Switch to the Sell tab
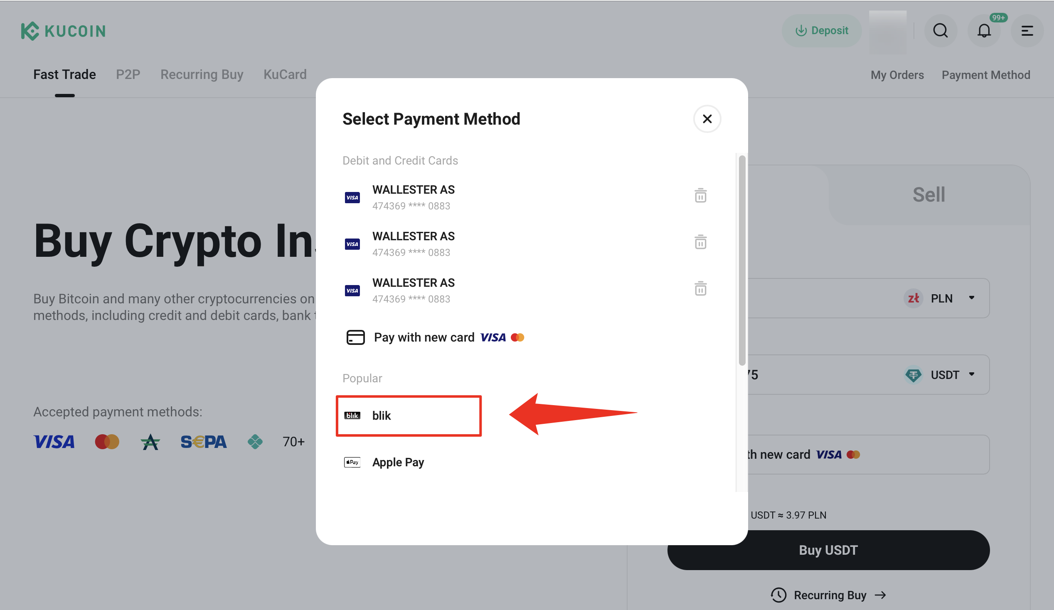 [x=928, y=195]
